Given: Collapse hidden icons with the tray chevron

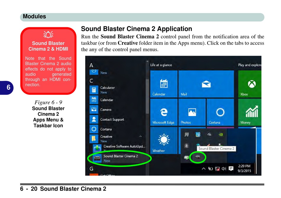Looking at the screenshot, I should (204, 169).
